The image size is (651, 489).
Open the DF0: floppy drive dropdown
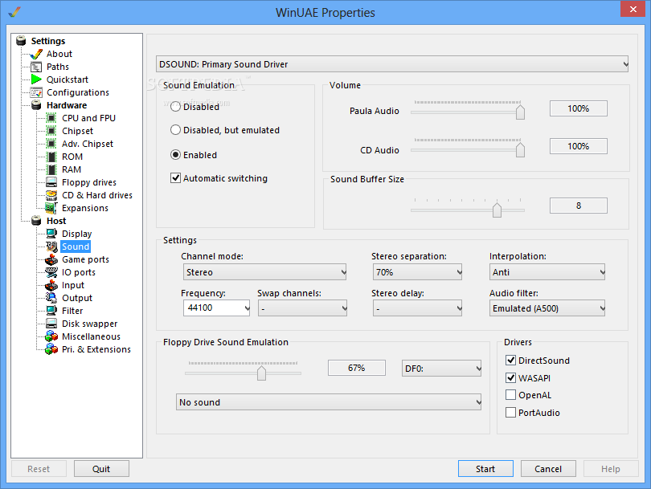441,369
